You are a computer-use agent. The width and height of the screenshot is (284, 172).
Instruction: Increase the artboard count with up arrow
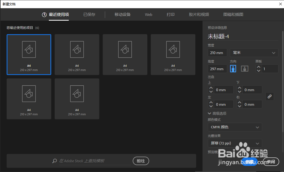259,67
